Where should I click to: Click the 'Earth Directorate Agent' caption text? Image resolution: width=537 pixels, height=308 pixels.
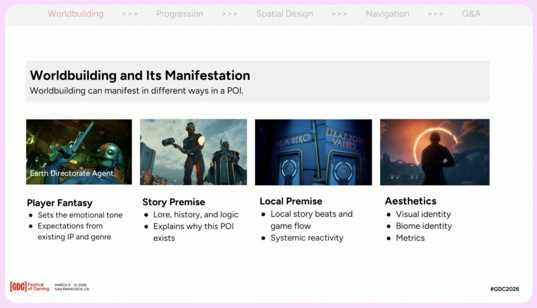tap(72, 173)
